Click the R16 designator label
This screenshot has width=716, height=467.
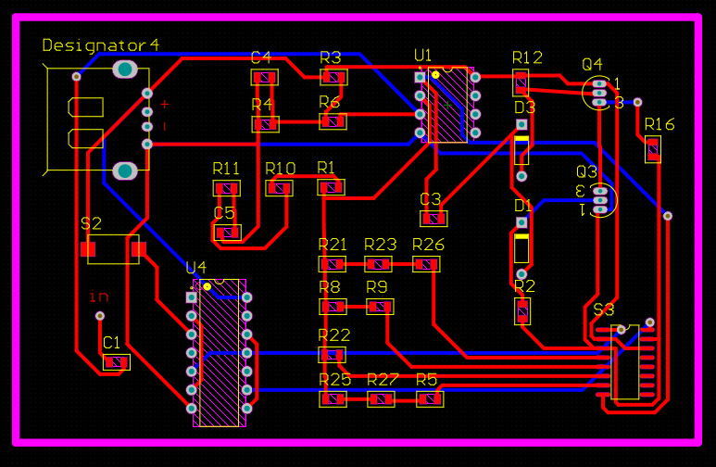point(659,124)
